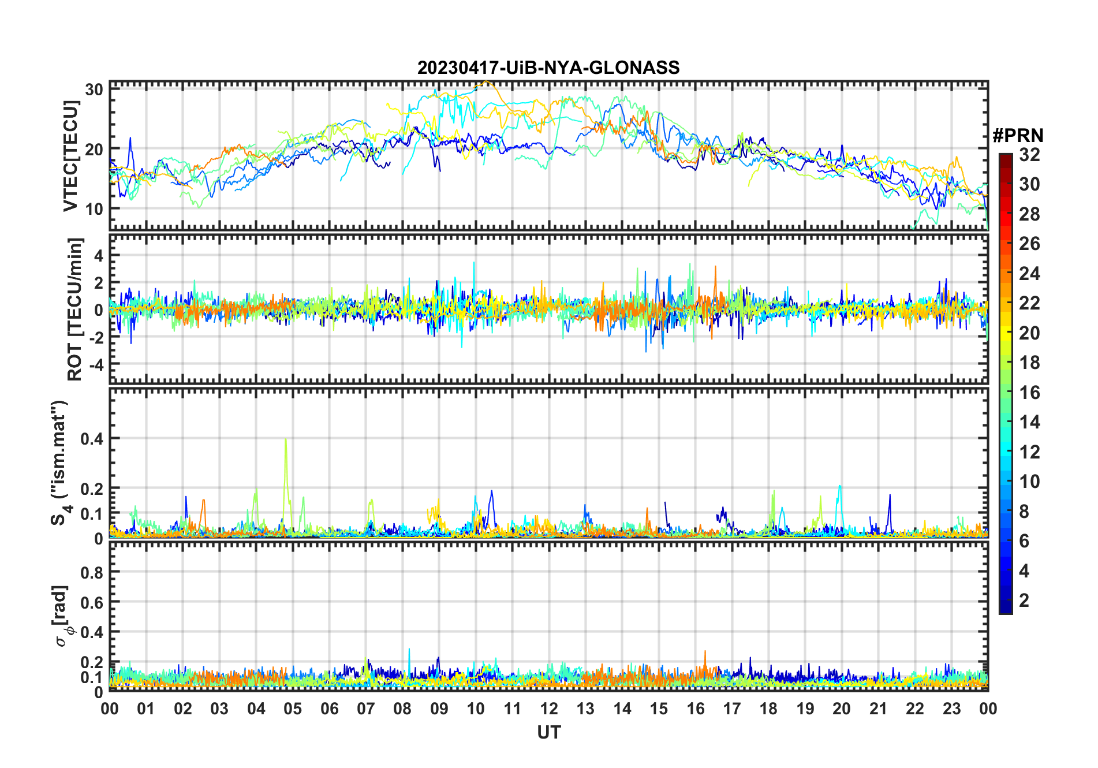Click colorbar tick label "30"
This screenshot has height=768, width=1098.
[x=1029, y=184]
